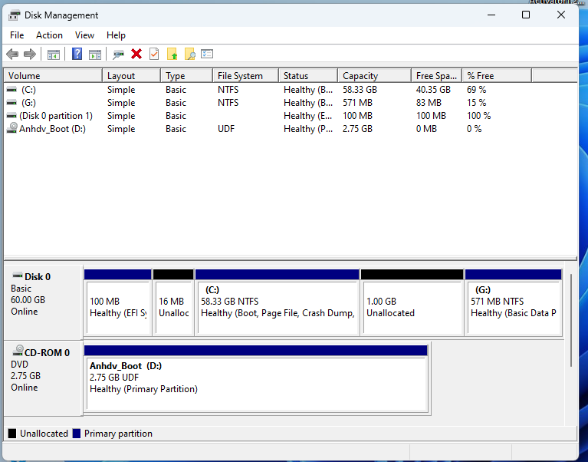Click the UDF file system cell
This screenshot has height=462, width=588.
tap(226, 129)
